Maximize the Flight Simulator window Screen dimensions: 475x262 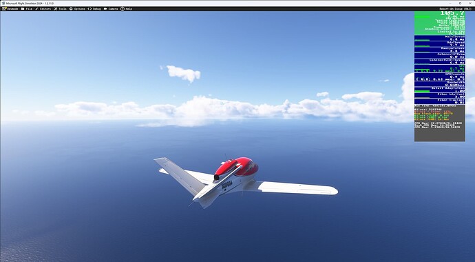[x=460, y=3]
